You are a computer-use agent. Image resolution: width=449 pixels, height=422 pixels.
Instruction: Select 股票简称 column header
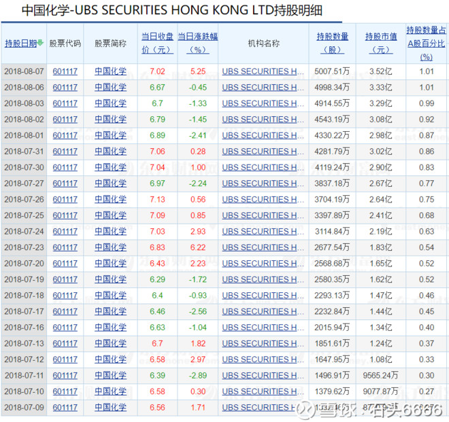110,43
